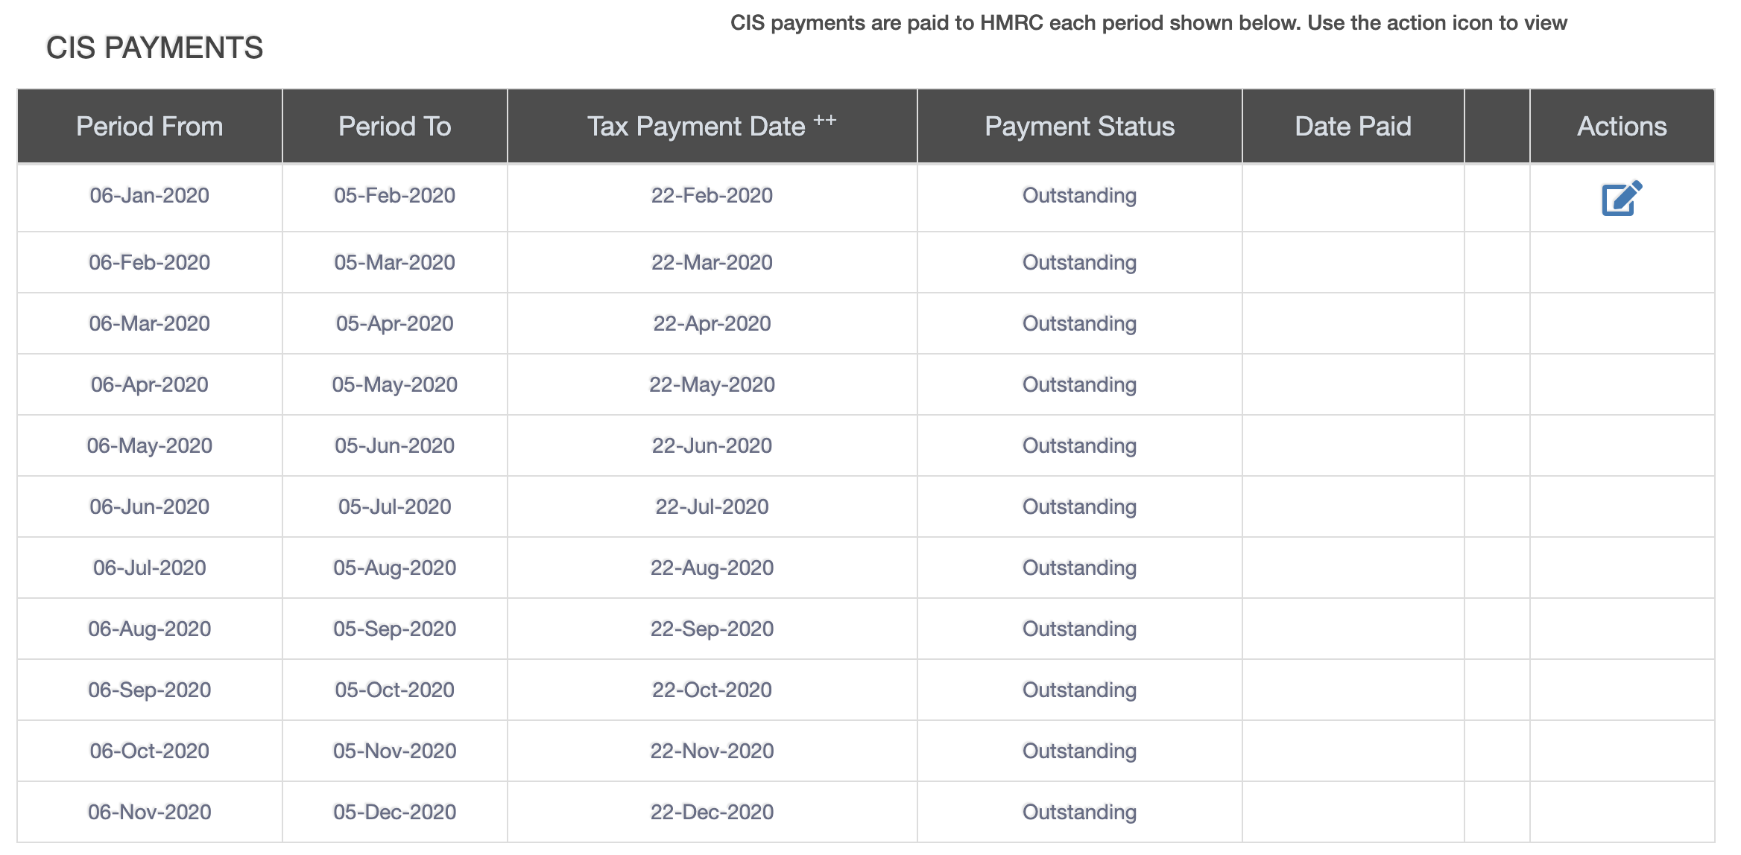1741x855 pixels.
Task: Select the 05-Oct-2020 period to cell
Action: point(395,690)
